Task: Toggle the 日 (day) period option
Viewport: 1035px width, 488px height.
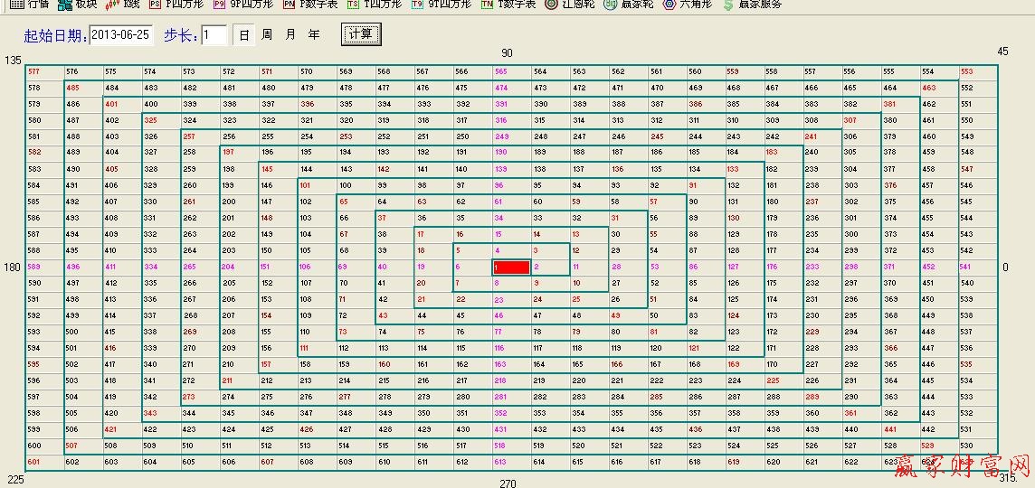Action: tap(244, 35)
